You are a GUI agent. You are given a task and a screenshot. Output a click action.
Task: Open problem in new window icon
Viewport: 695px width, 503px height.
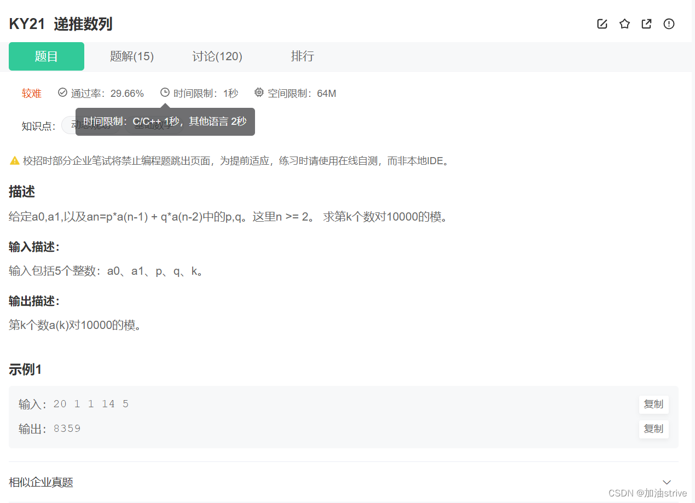coord(646,24)
